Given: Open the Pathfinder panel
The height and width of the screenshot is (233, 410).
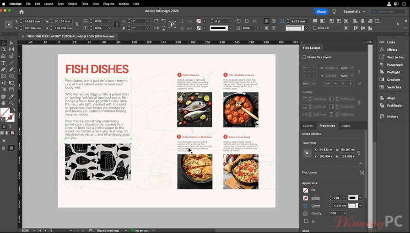Looking at the screenshot, I should 394,106.
